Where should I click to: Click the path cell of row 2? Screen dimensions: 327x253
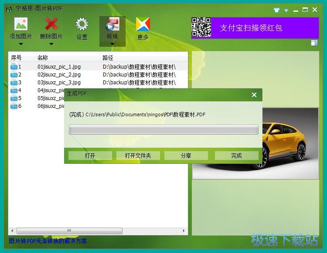[139, 75]
